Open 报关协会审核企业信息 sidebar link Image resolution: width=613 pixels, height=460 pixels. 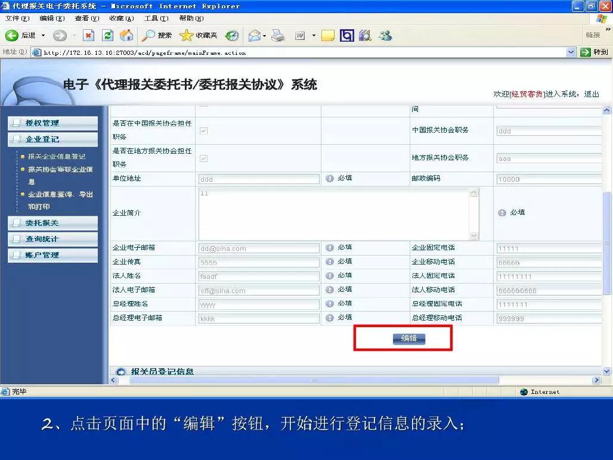(60, 175)
